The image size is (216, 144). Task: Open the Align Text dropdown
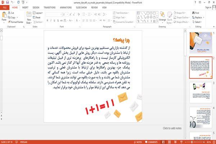tap(119, 18)
